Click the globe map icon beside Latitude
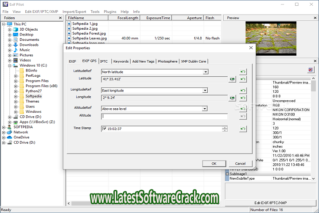 click(232, 79)
